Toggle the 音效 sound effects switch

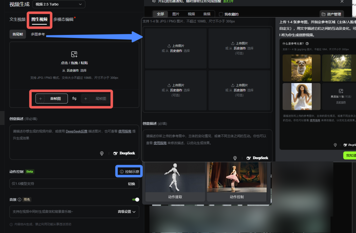pos(135,199)
